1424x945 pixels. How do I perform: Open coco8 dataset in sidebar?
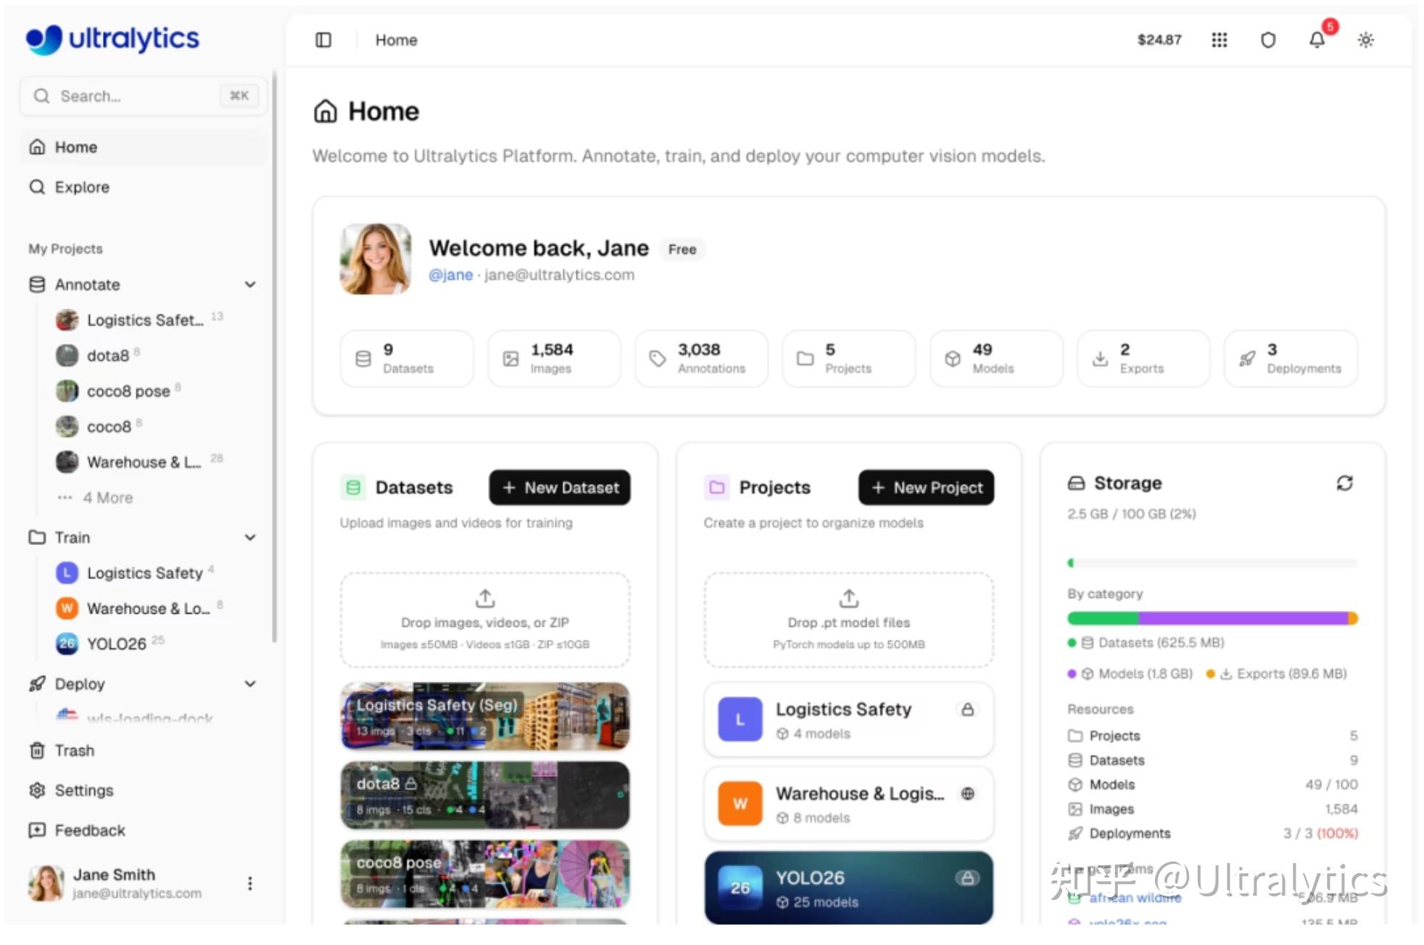(x=99, y=427)
